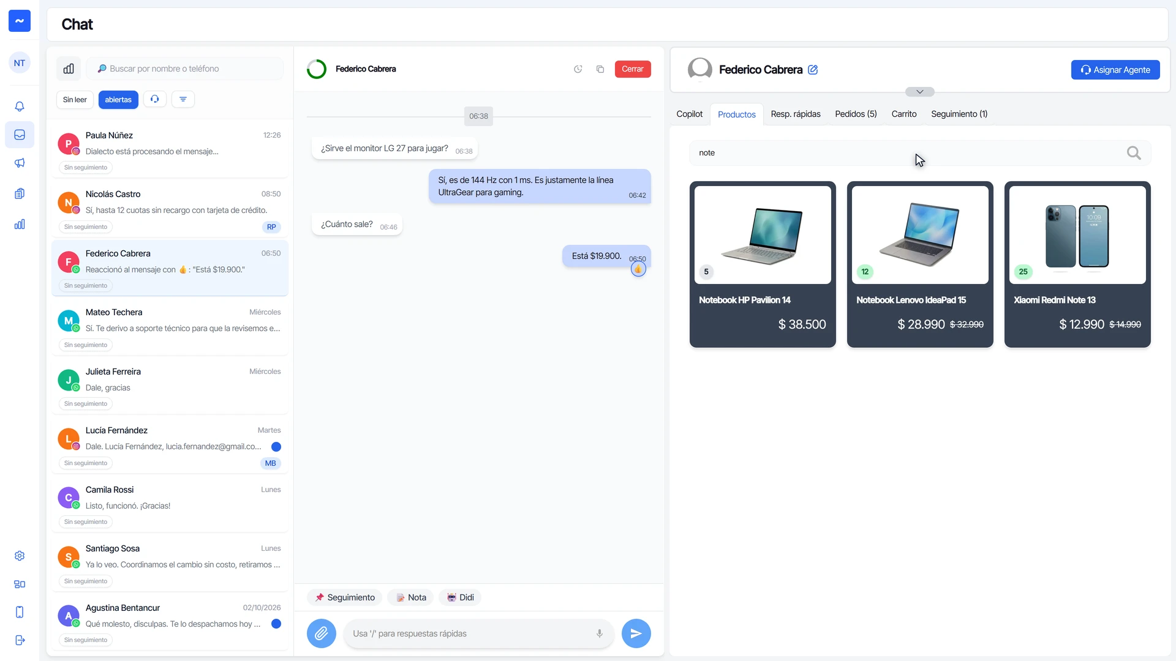Image resolution: width=1176 pixels, height=661 pixels.
Task: Open settings gear in sidebar
Action: (x=20, y=556)
